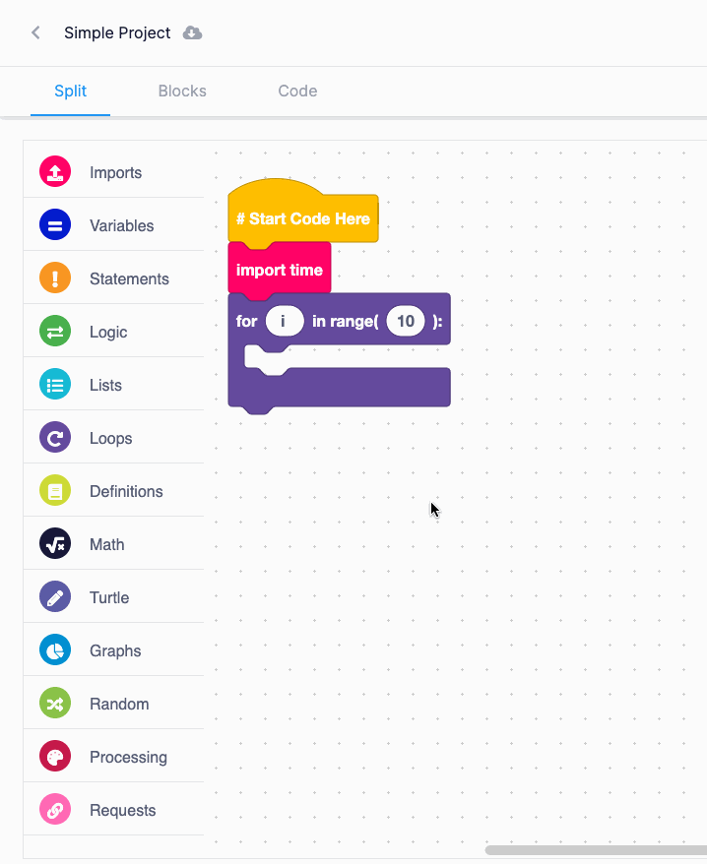Select the Random shuffle icon
The image size is (707, 864).
tap(55, 703)
